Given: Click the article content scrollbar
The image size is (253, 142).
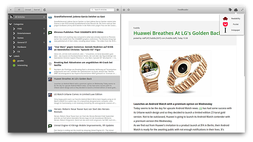Looking at the screenshot, I should click(x=245, y=45).
